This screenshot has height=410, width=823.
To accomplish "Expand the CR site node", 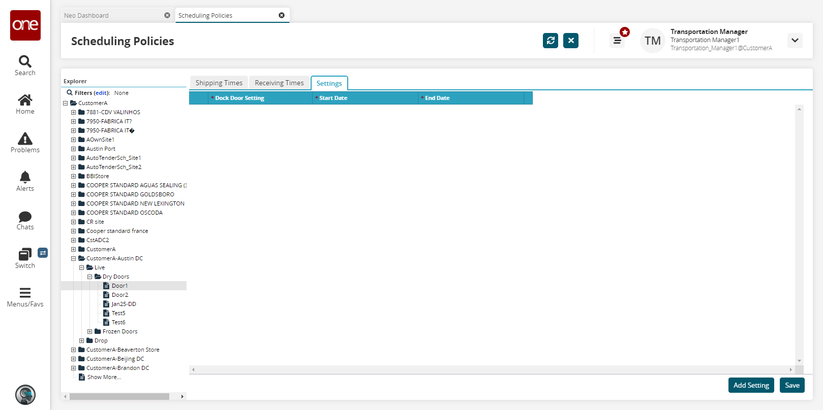I will 74,222.
